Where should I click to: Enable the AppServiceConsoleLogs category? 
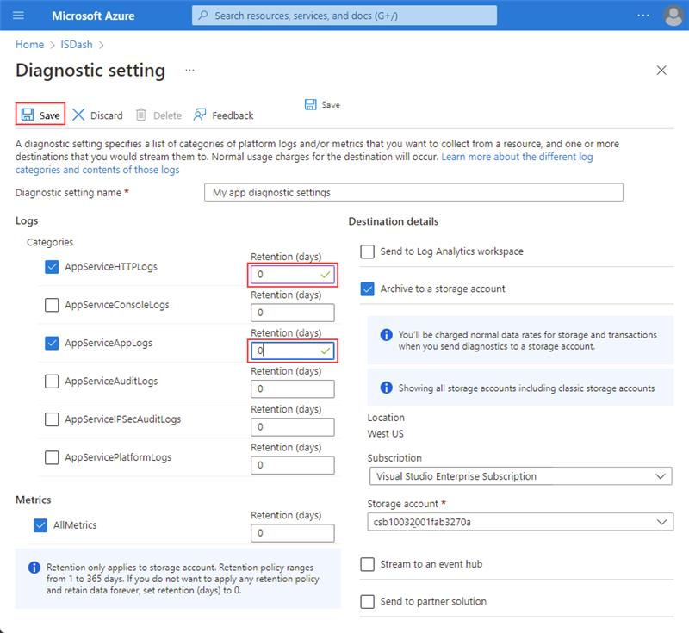point(50,305)
